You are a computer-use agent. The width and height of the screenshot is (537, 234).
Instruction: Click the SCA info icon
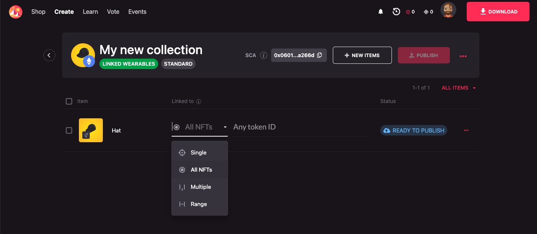pyautogui.click(x=264, y=55)
